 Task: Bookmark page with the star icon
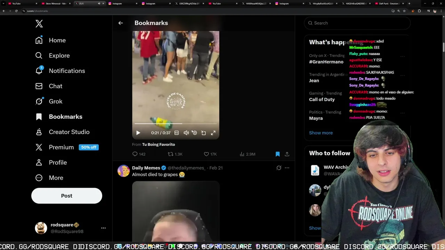click(404, 11)
